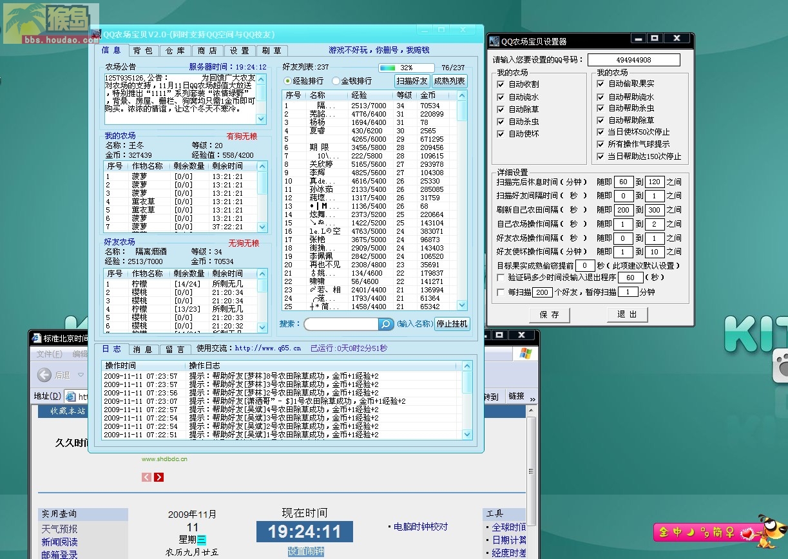Click the magnifier search icon beside the search box
The width and height of the screenshot is (788, 559).
385,325
